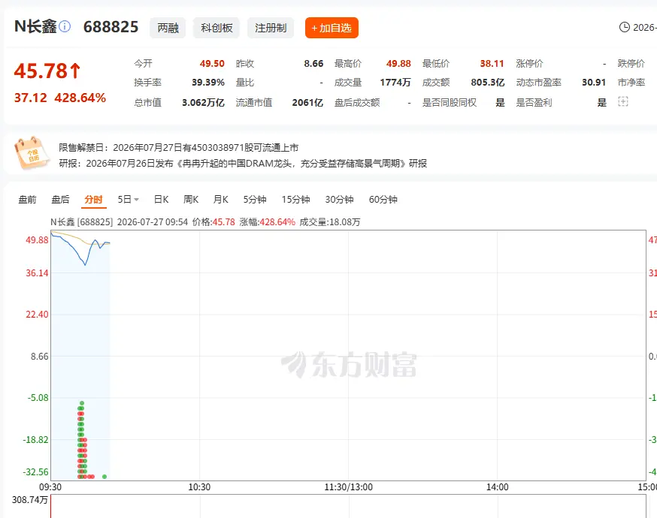Click the 两融 tag
657x518 pixels.
coord(168,28)
